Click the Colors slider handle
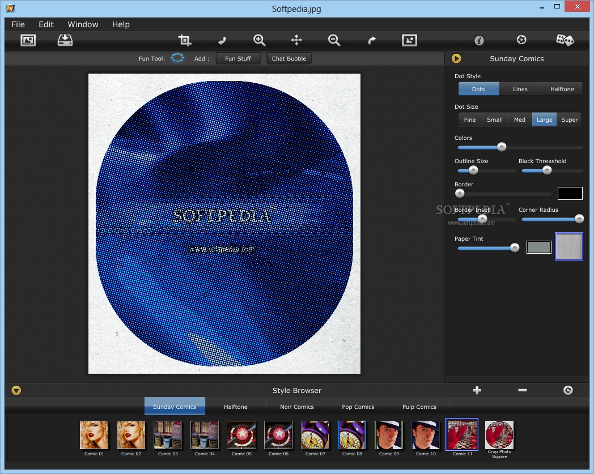Image resolution: width=594 pixels, height=474 pixels. (502, 147)
